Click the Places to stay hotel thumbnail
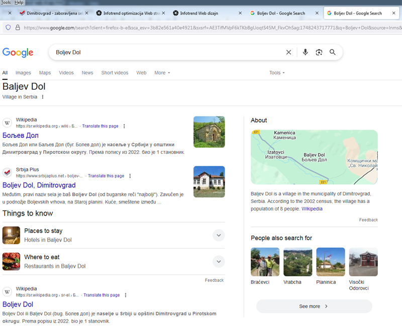This screenshot has width=402, height=326. 11,235
